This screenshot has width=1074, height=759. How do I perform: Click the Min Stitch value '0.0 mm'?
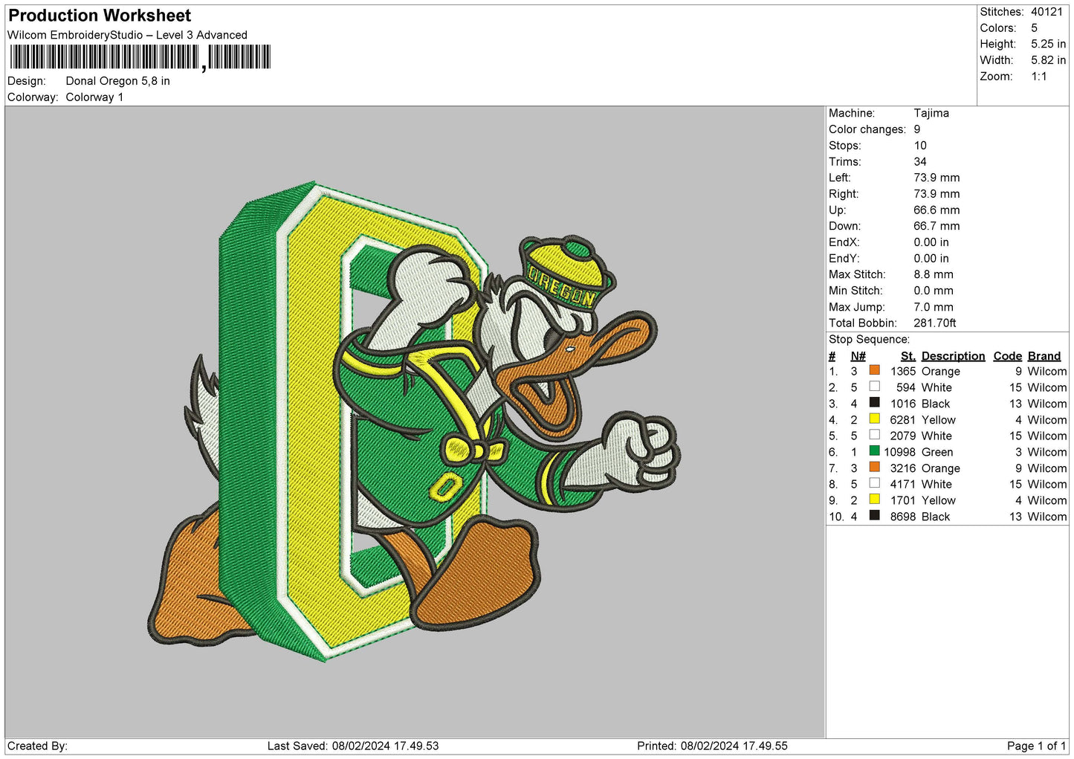[x=934, y=291]
